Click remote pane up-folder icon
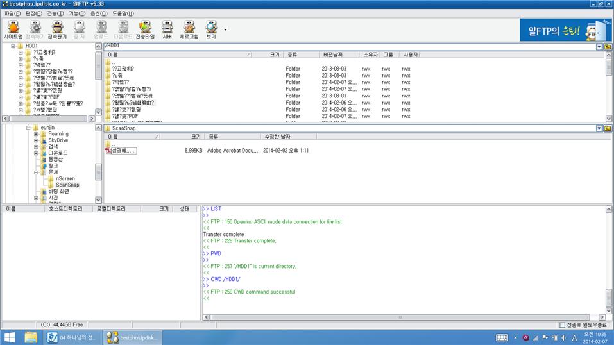Viewport: 614px width, 345px height. (608, 47)
